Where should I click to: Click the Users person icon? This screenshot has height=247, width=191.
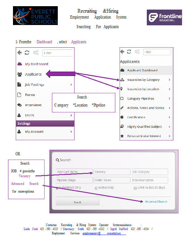point(19,115)
